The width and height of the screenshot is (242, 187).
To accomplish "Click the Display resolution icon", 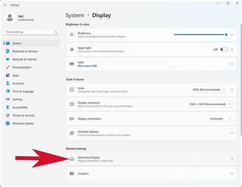I will [x=72, y=104].
